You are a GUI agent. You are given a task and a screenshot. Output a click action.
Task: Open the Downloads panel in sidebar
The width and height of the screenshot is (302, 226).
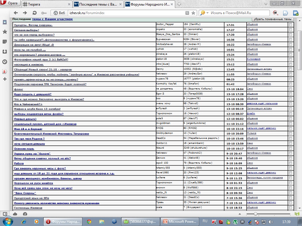(5, 51)
